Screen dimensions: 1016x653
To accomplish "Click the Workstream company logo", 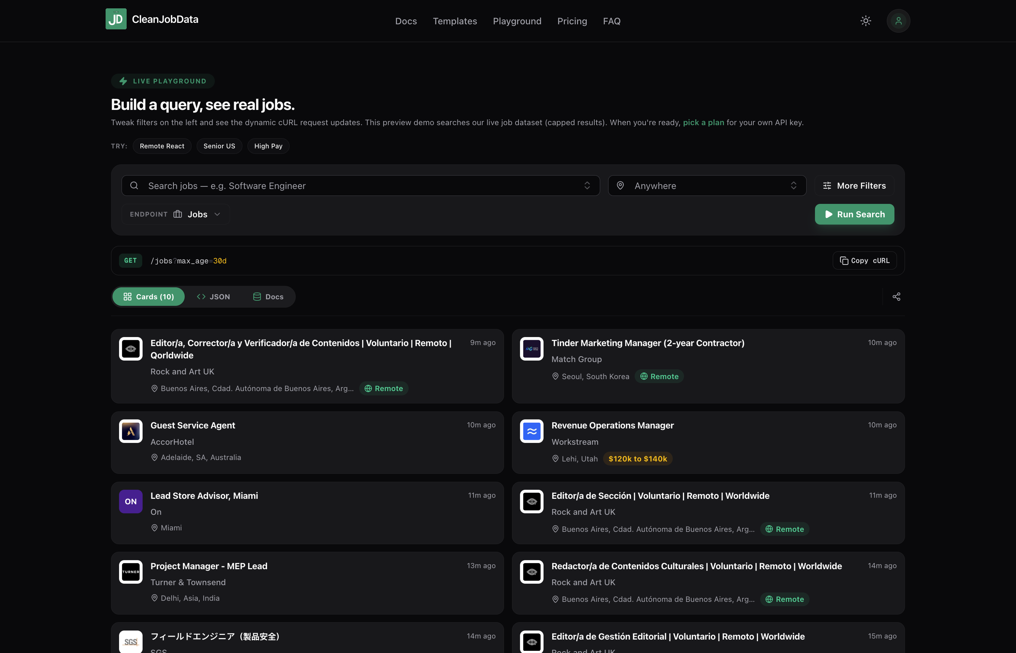I will [531, 431].
